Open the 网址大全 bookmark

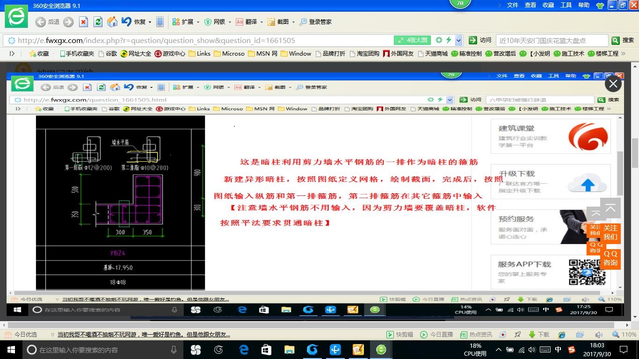point(136,53)
